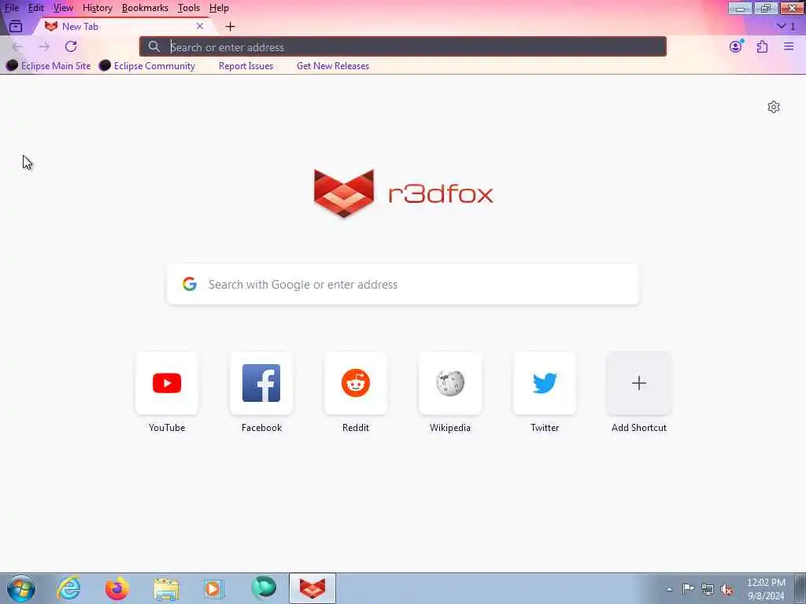Viewport: 806px width, 604px height.
Task: Close the New Tab tab
Action: tap(200, 26)
